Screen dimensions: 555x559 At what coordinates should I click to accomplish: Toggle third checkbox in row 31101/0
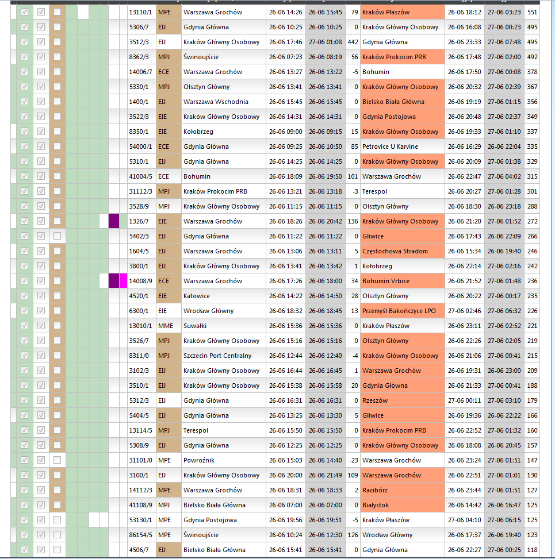click(x=57, y=460)
